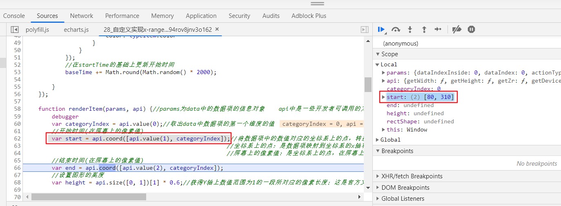Click the Step arrow icon
This screenshot has height=206, width=561.
438,29
